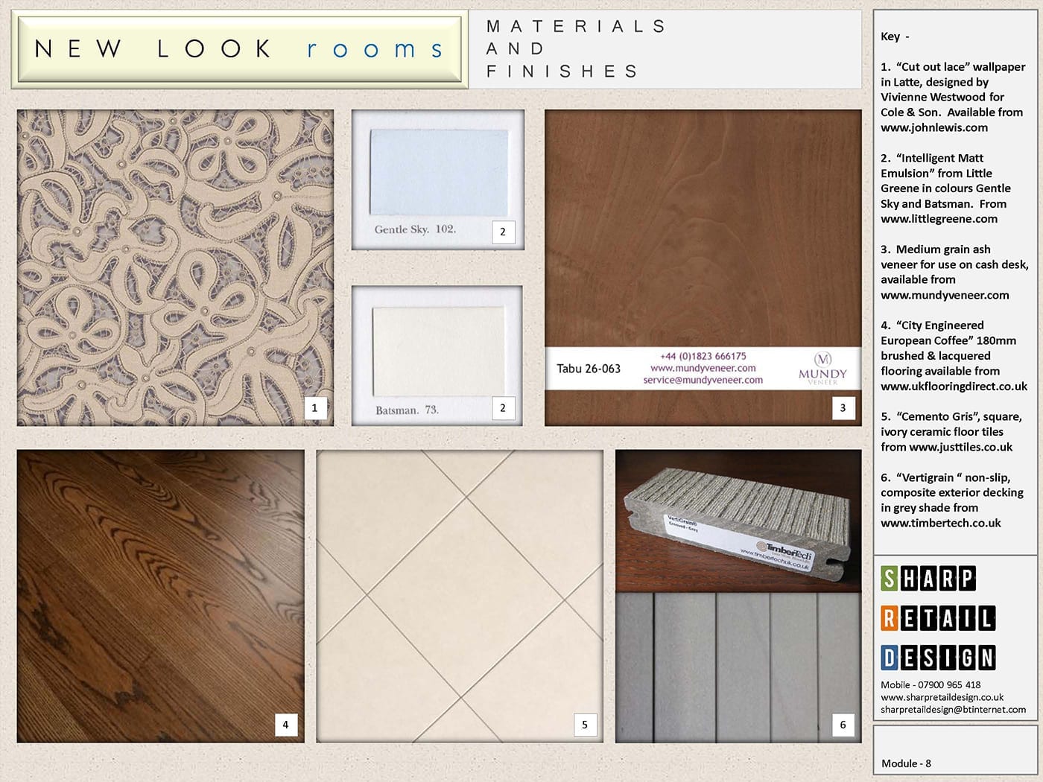The image size is (1043, 782).
Task: Click the MATERIALS AND FINISHES heading
Action: point(575,49)
